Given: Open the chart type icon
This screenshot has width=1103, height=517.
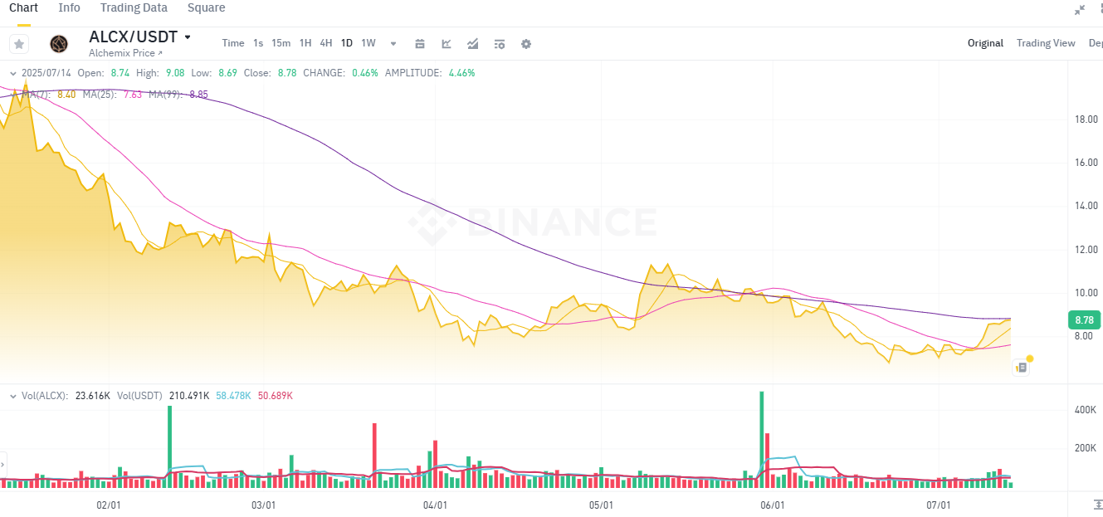Looking at the screenshot, I should point(447,44).
